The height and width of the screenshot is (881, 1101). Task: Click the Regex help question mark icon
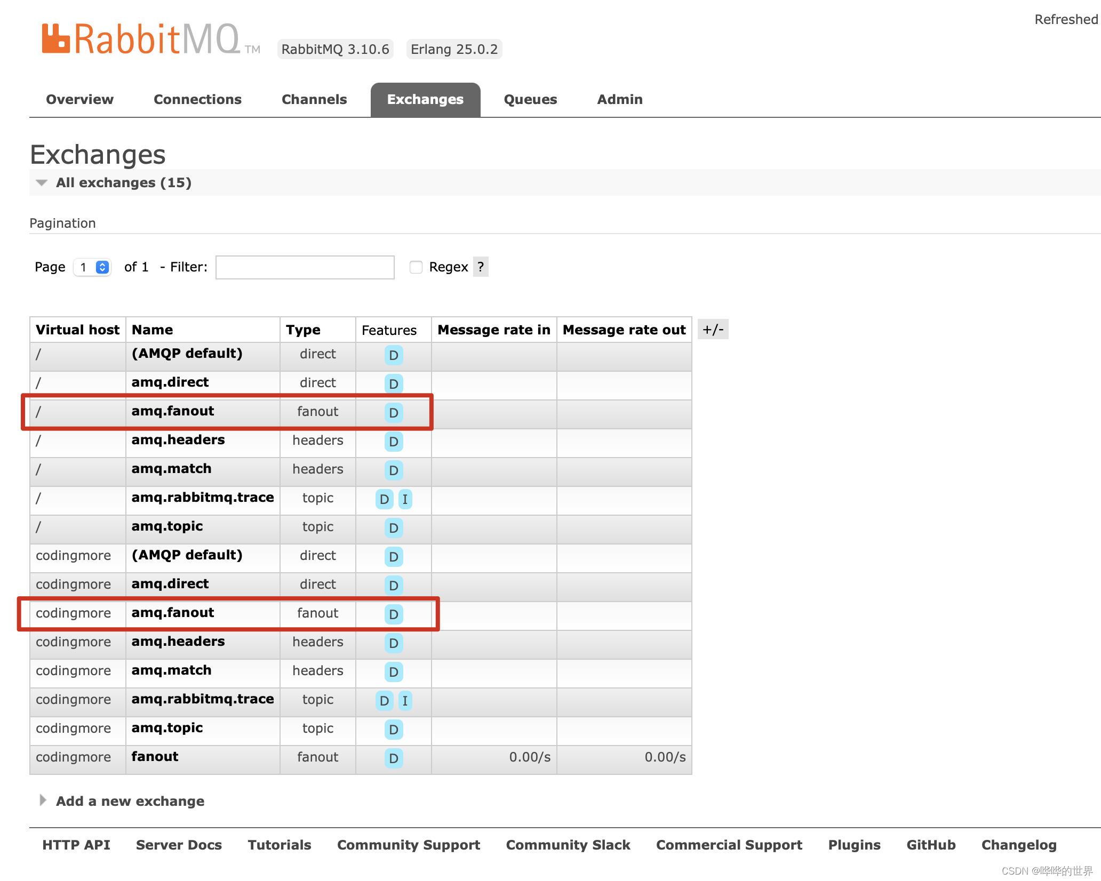tap(481, 267)
